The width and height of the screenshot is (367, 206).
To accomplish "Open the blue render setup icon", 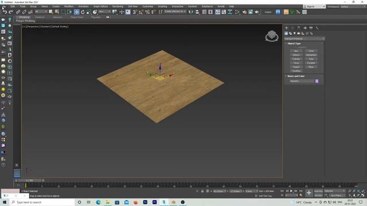I will click(278, 12).
